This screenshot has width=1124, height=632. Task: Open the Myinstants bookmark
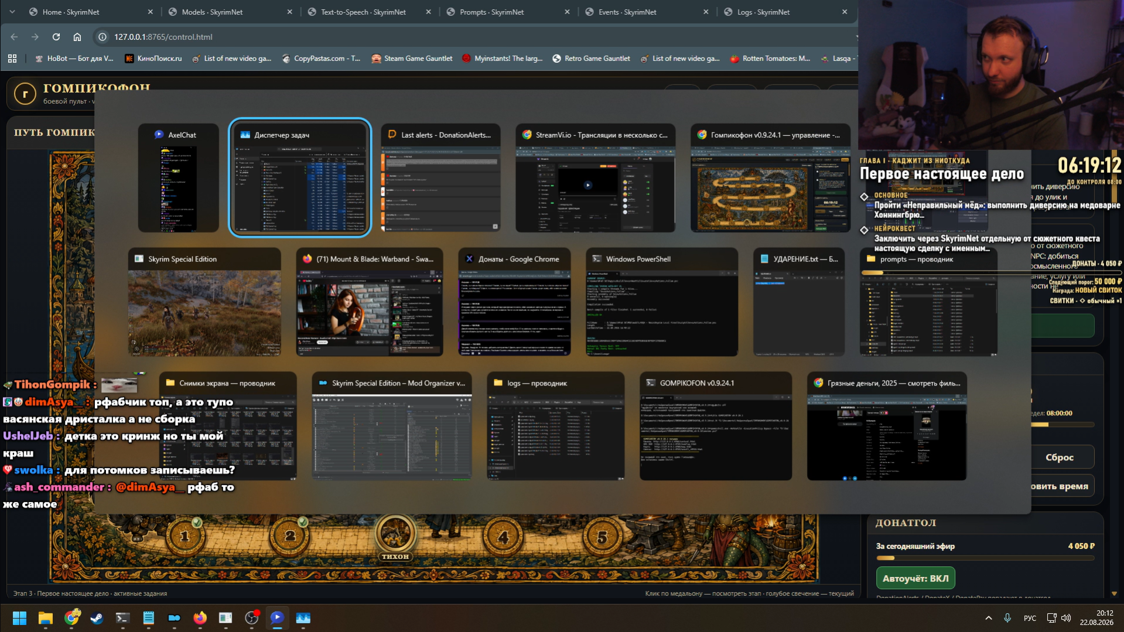click(503, 59)
